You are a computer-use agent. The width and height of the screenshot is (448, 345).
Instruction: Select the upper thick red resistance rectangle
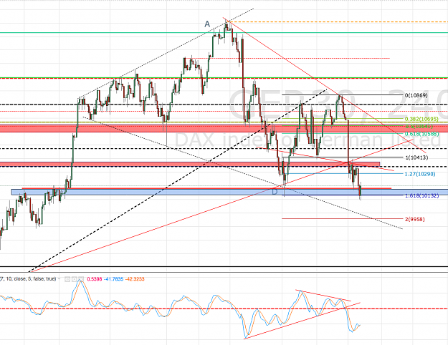point(224,128)
